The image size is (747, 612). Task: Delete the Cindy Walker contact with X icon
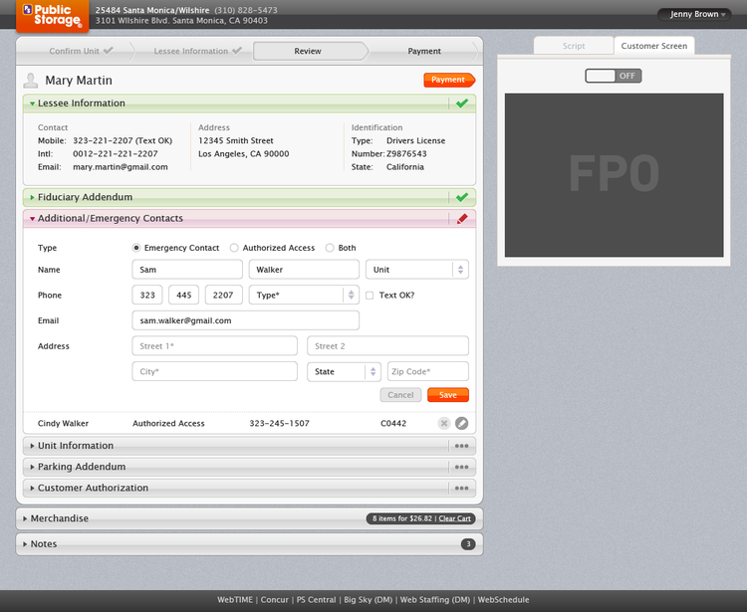tap(444, 423)
